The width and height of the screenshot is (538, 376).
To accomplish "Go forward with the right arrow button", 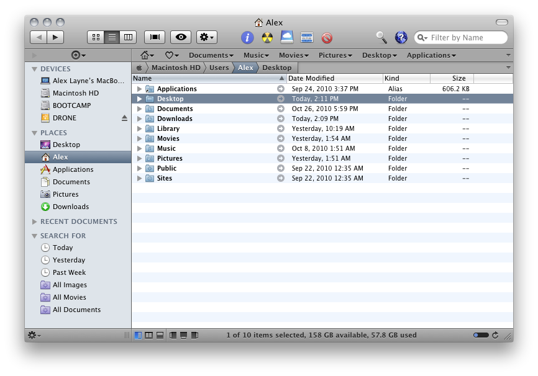I will pyautogui.click(x=55, y=37).
